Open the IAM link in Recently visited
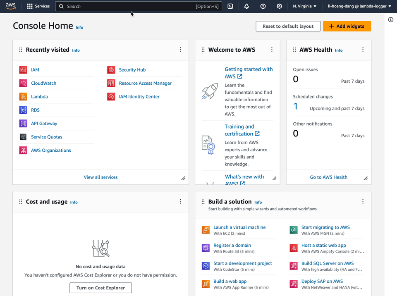Screen dimensions: 397x296 click(35, 69)
